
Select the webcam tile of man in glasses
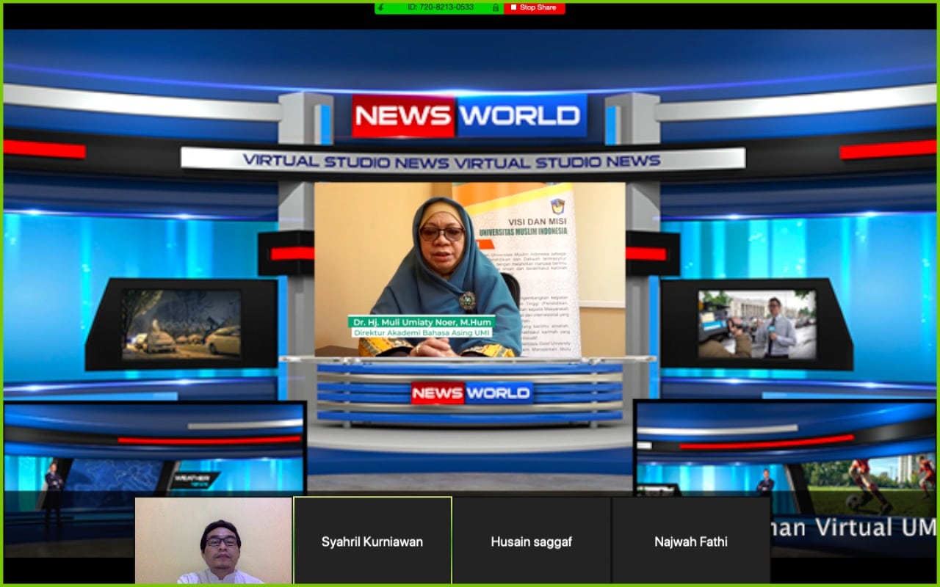214,541
